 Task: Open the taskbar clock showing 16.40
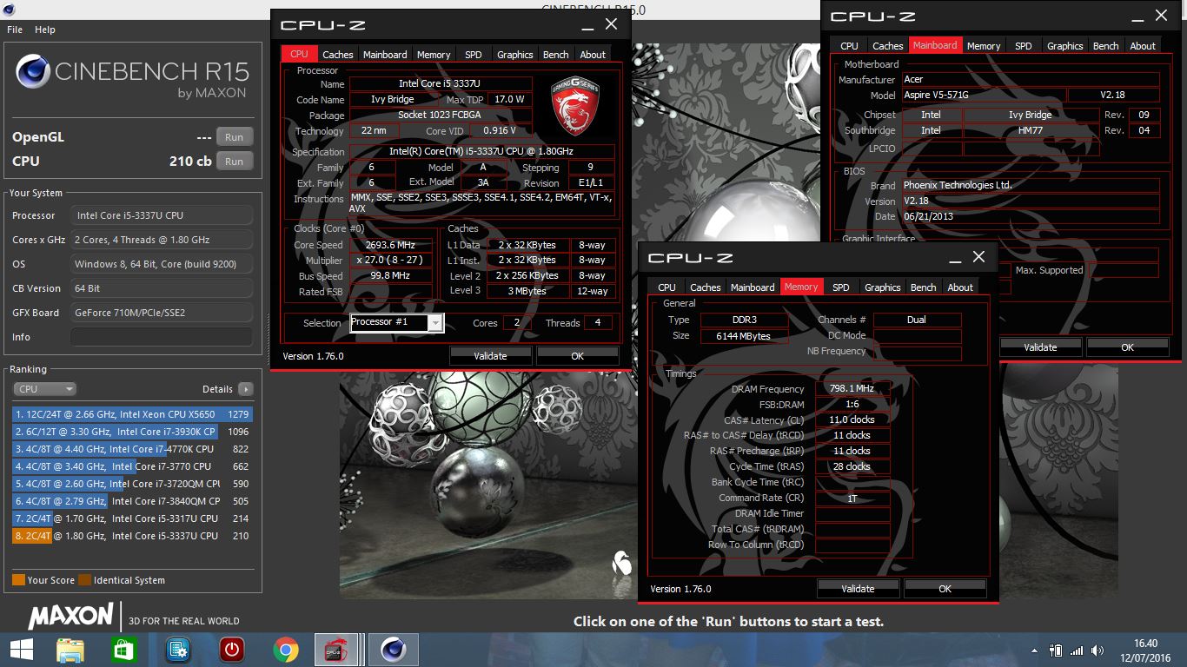coord(1145,650)
